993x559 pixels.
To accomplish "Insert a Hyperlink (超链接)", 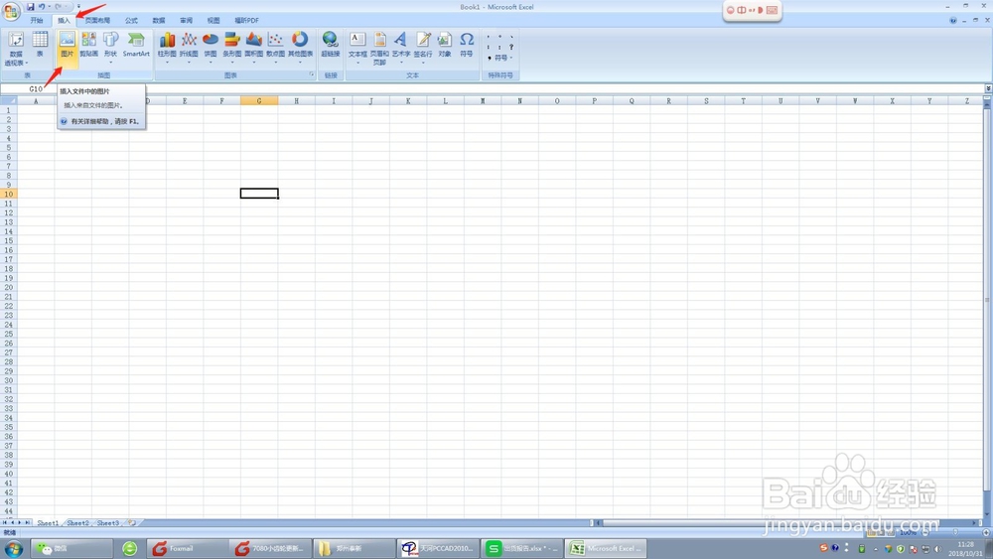I will click(331, 45).
